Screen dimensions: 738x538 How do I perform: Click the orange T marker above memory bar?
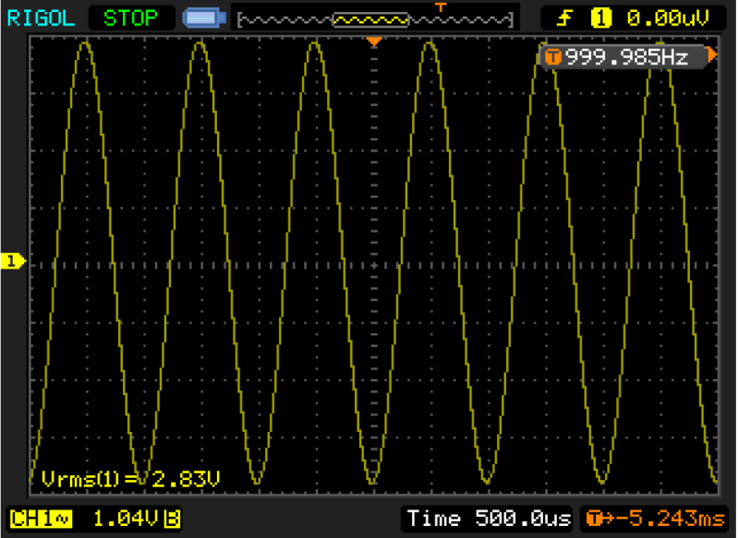[x=440, y=7]
